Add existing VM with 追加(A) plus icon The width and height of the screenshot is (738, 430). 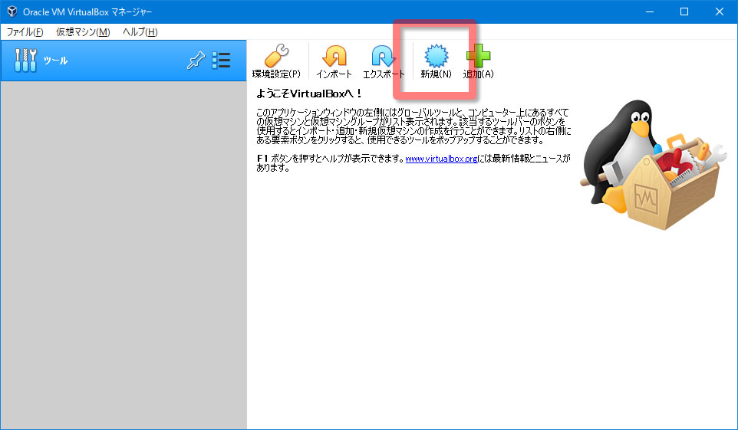[x=478, y=55]
